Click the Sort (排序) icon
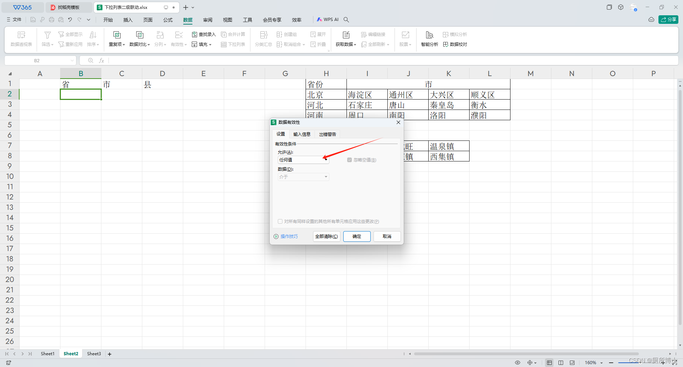 93,35
